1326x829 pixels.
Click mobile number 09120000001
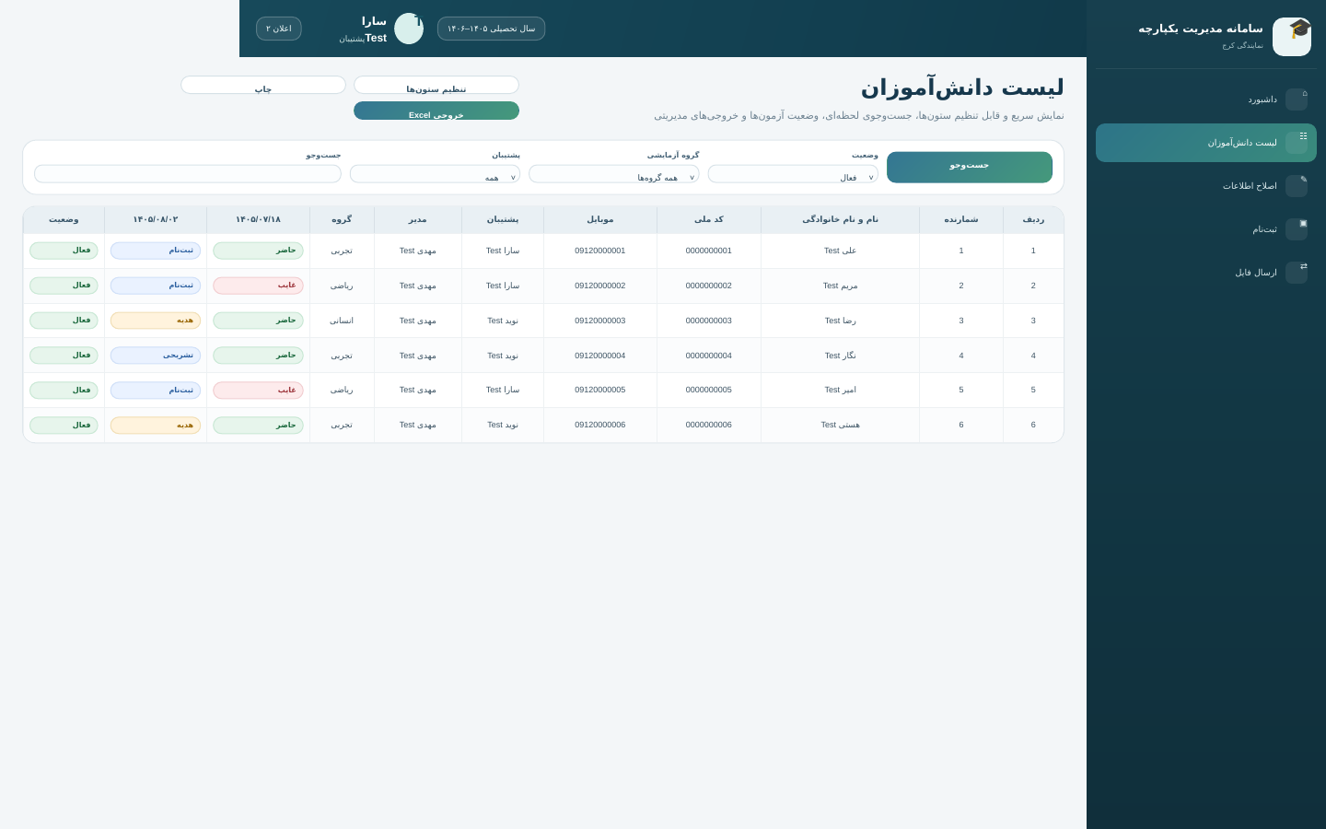pos(600,251)
